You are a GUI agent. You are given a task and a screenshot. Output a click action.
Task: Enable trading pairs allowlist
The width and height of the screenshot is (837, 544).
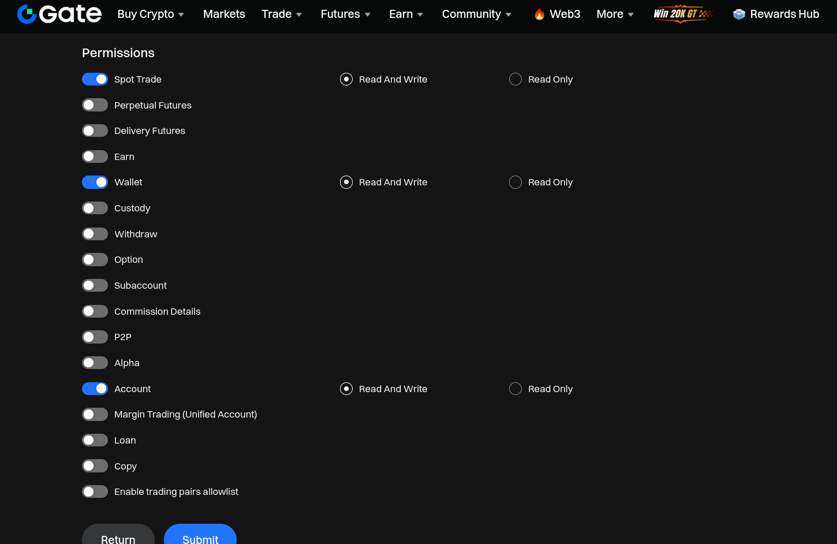(x=95, y=491)
